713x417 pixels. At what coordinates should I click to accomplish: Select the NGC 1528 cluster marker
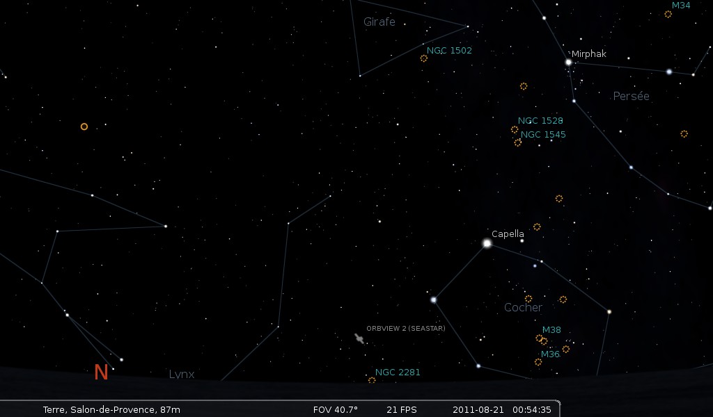click(515, 130)
